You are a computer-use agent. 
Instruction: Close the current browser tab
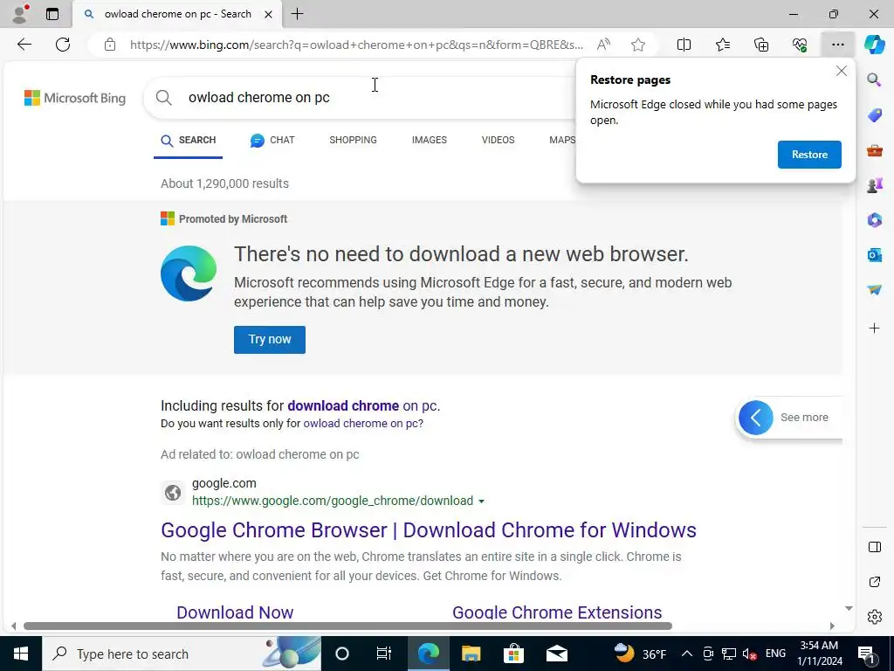point(268,14)
